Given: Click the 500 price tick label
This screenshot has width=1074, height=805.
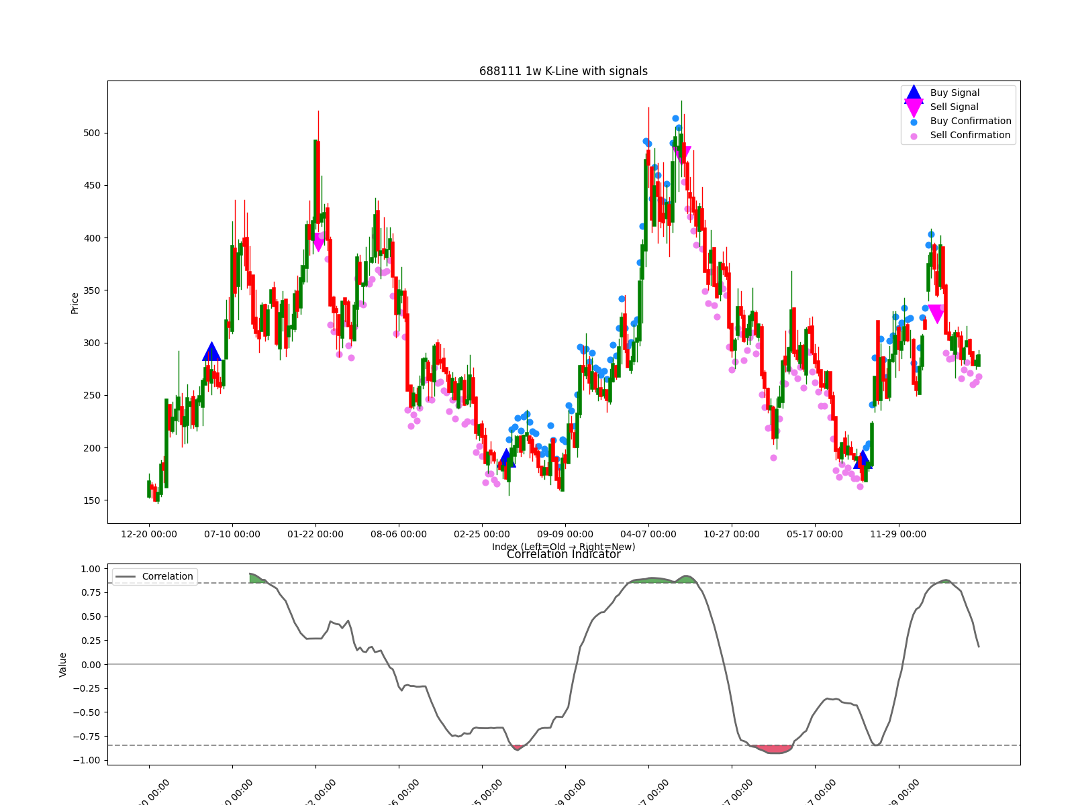Looking at the screenshot, I should 92,133.
